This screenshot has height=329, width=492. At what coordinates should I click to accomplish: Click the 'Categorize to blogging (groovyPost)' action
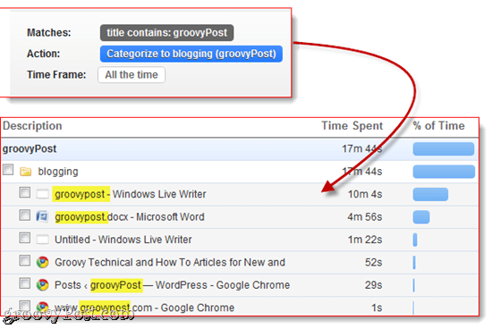pos(191,54)
